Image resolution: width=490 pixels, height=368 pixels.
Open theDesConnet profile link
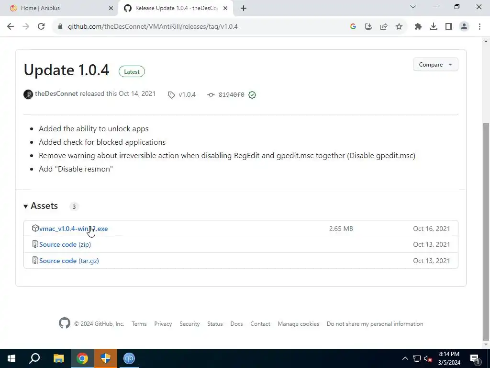56,93
